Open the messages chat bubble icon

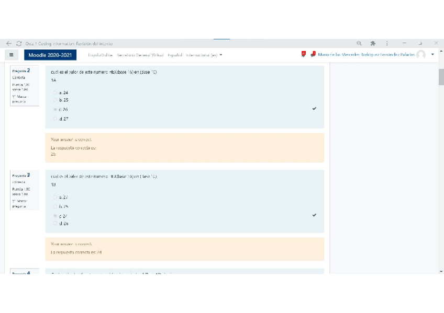pos(313,54)
